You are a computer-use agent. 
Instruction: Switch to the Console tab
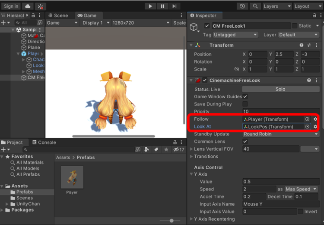point(44,142)
